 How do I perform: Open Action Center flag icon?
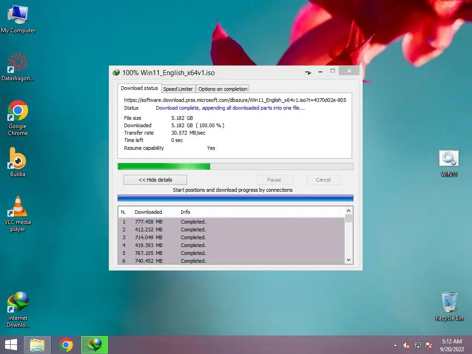429,345
